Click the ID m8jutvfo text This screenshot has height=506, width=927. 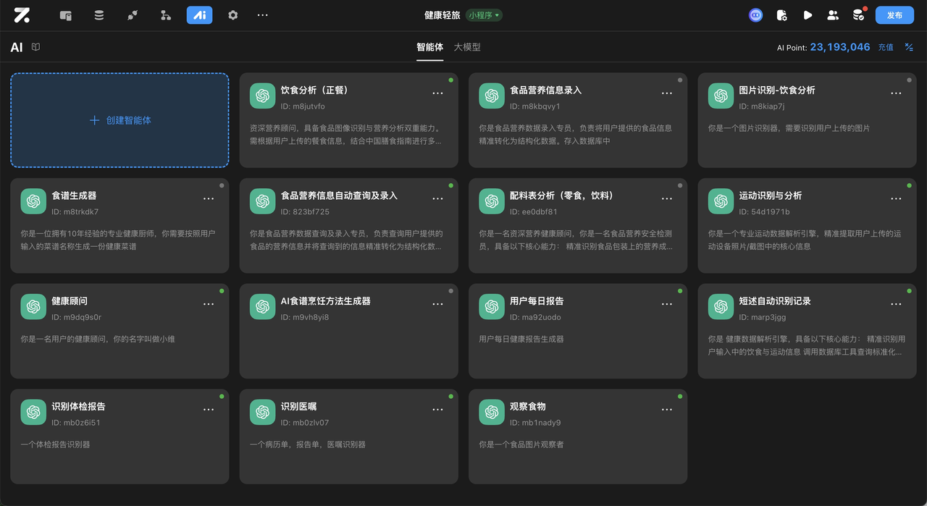tap(303, 106)
